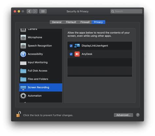
Task: Uncheck the DisplayLinkUserAgent checkbox
Action: (x=71, y=46)
